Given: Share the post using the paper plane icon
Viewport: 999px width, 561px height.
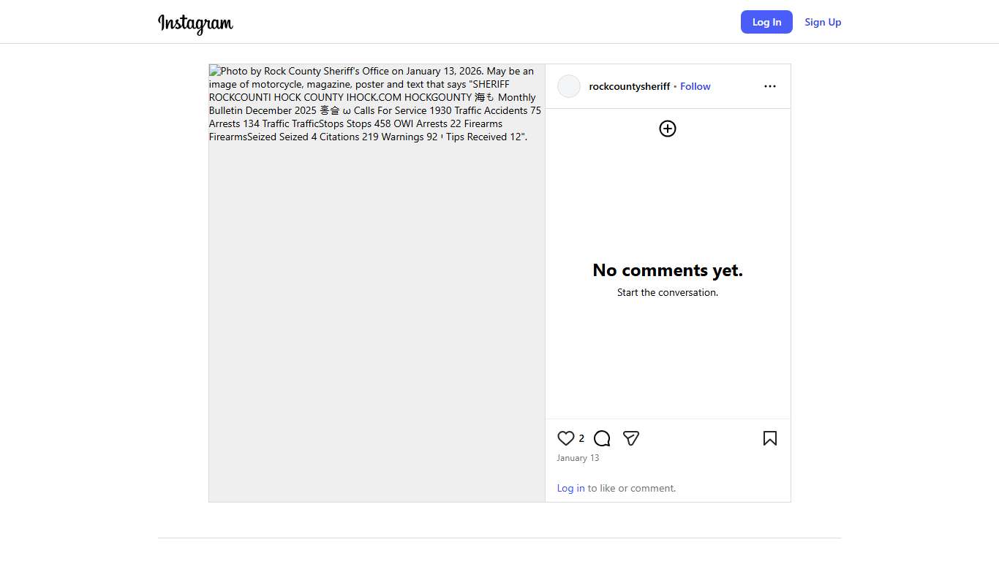Looking at the screenshot, I should (631, 438).
